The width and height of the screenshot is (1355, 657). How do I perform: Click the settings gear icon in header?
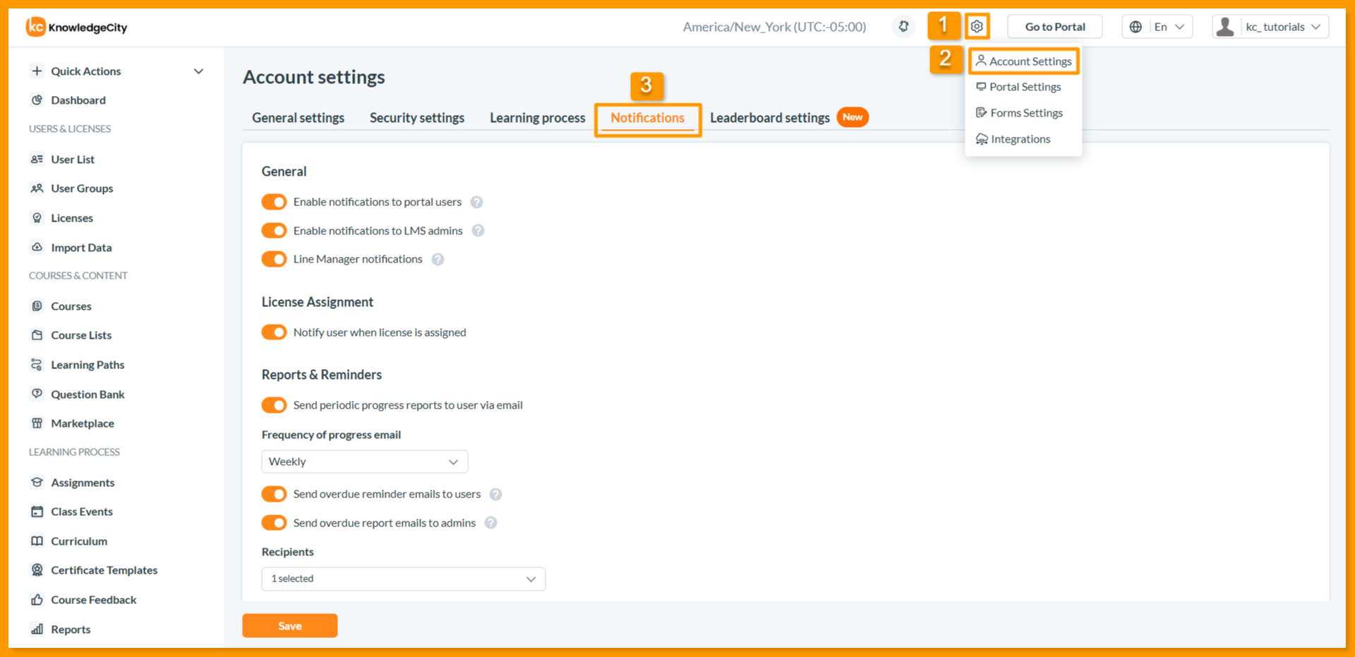(977, 27)
